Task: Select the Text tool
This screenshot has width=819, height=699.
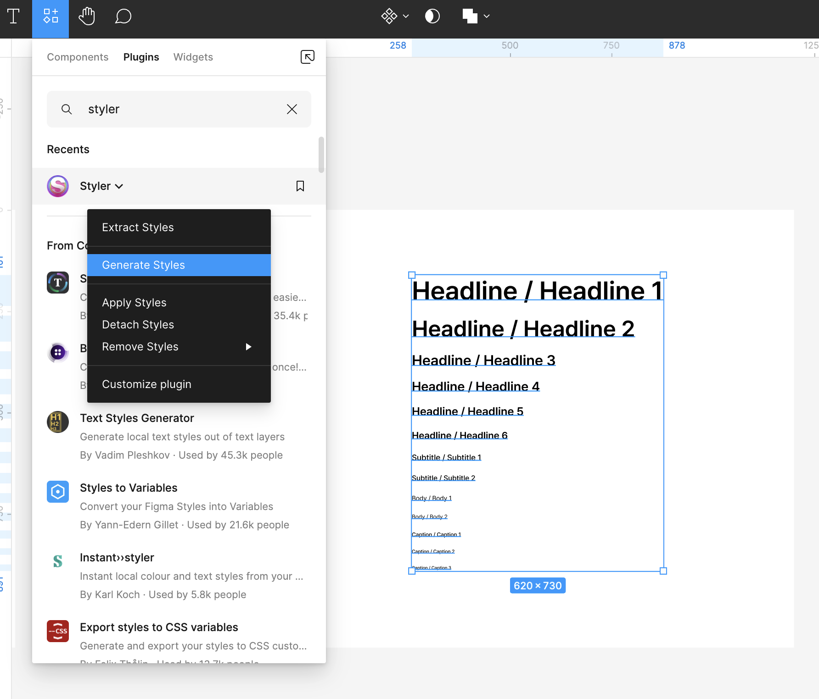Action: tap(14, 17)
